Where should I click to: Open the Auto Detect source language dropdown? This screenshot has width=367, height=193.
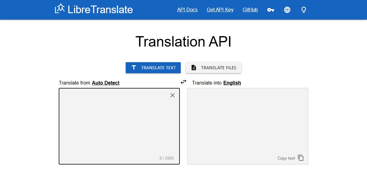pos(106,83)
